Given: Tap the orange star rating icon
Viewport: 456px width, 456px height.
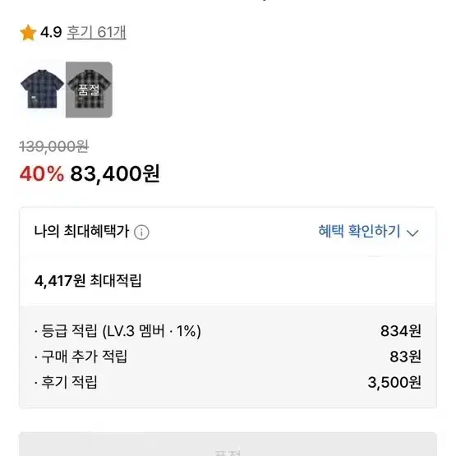Looking at the screenshot, I should [x=28, y=32].
